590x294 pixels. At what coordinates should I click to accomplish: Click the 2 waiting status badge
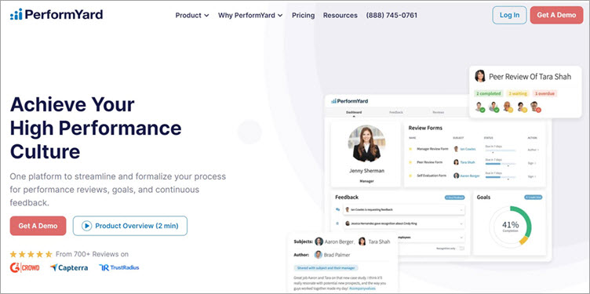click(518, 93)
